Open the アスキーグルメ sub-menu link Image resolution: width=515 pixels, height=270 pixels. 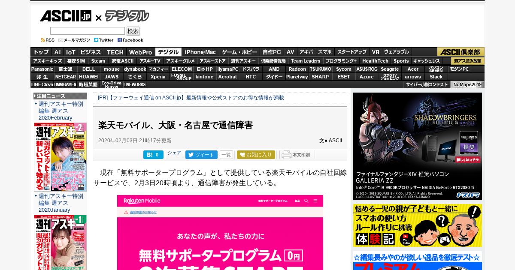(x=180, y=61)
